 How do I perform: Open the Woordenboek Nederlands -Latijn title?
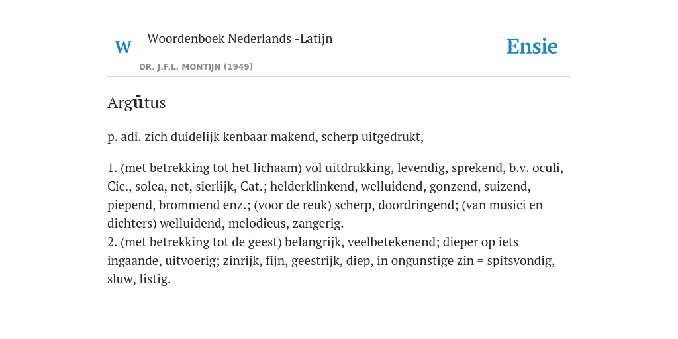click(240, 38)
